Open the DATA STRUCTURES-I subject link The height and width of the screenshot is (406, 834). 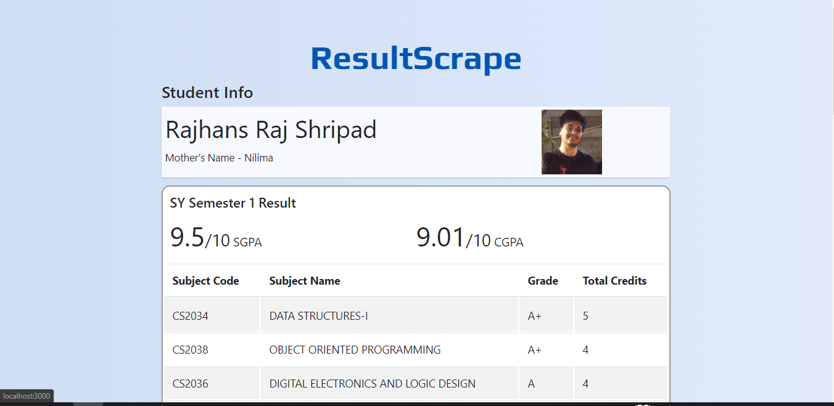coord(318,315)
